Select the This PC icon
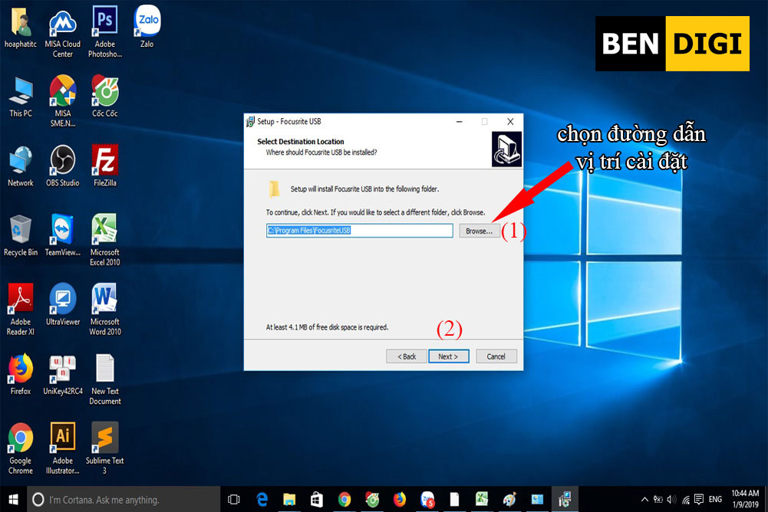Image resolution: width=768 pixels, height=512 pixels. (21, 97)
